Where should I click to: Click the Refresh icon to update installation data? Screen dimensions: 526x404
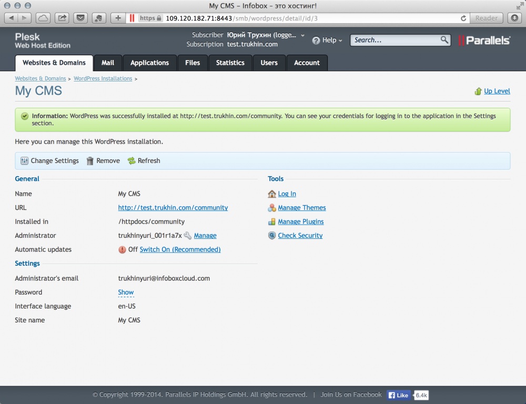coord(131,160)
